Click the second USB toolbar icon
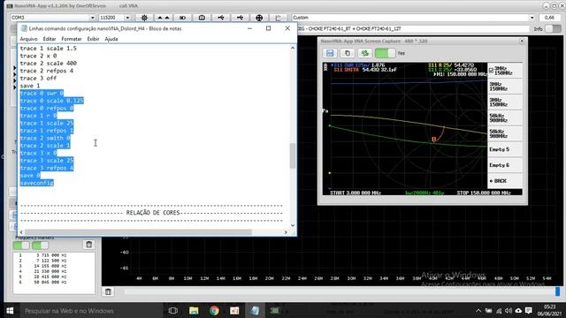The height and width of the screenshot is (318, 566). pyautogui.click(x=240, y=18)
